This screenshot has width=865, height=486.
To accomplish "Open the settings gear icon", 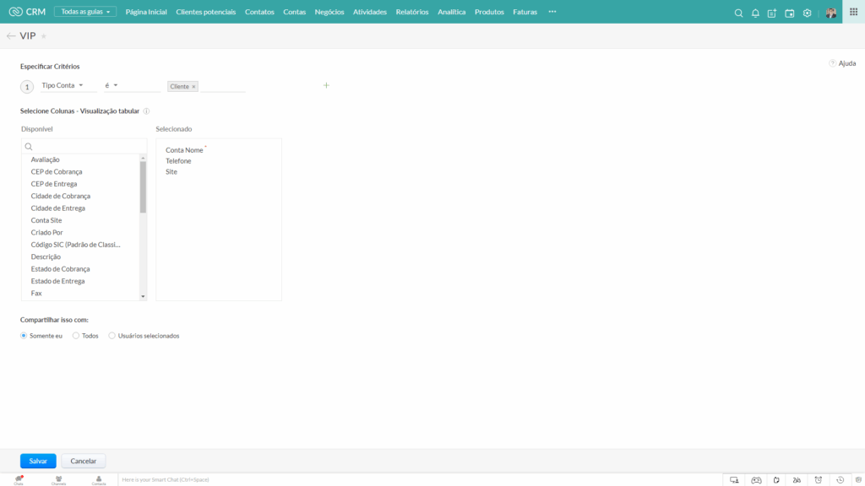I will tap(807, 13).
